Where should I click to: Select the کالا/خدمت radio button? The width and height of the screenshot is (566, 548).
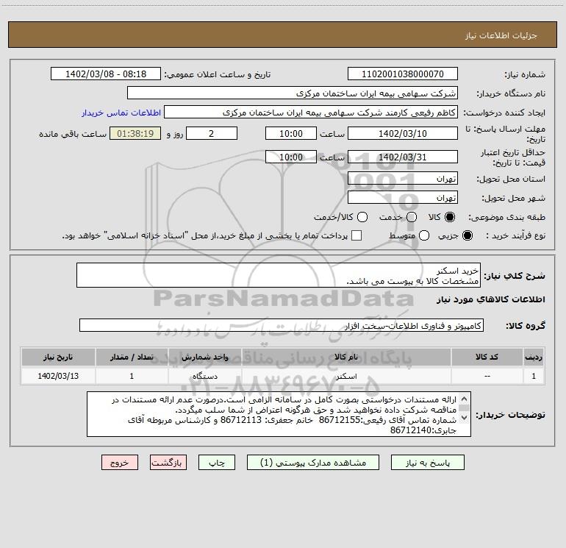(362, 217)
